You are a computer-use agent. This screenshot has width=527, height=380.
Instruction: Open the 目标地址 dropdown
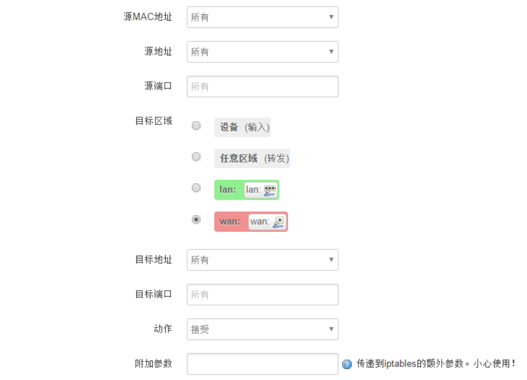tap(262, 260)
